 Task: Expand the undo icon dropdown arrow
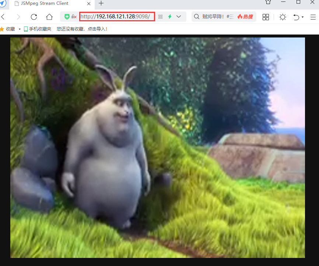click(x=302, y=17)
